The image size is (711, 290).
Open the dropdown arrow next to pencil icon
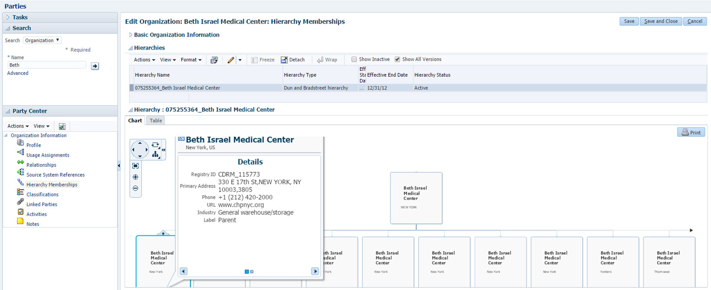[x=240, y=60]
